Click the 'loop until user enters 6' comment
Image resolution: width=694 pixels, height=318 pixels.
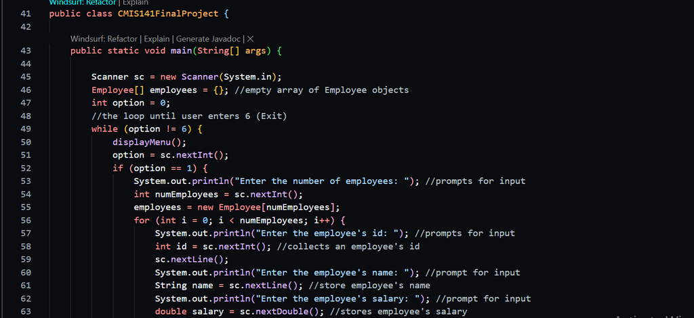(x=189, y=116)
